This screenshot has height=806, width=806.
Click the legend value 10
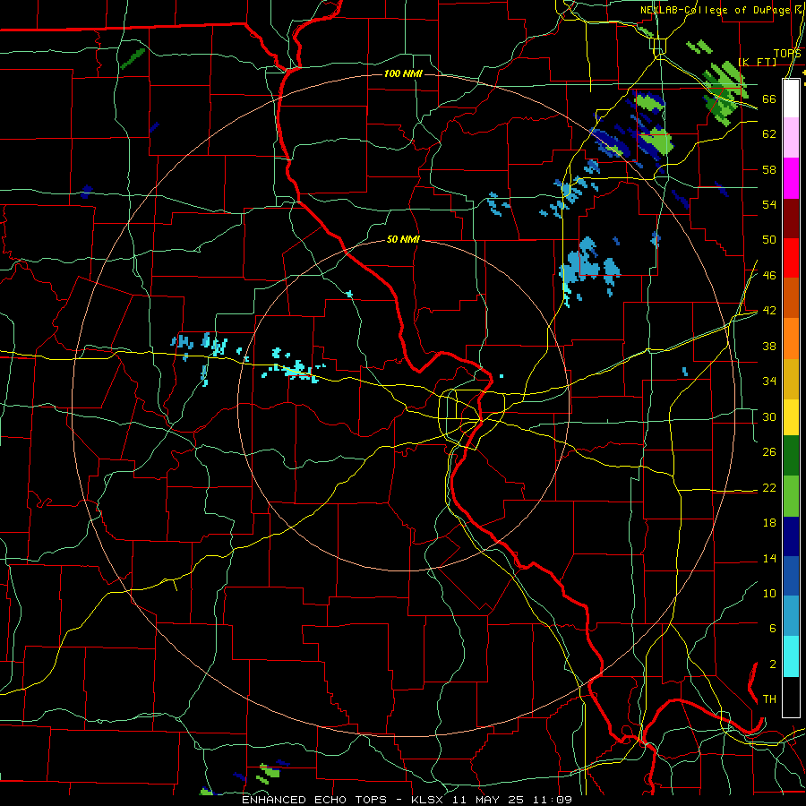click(769, 593)
